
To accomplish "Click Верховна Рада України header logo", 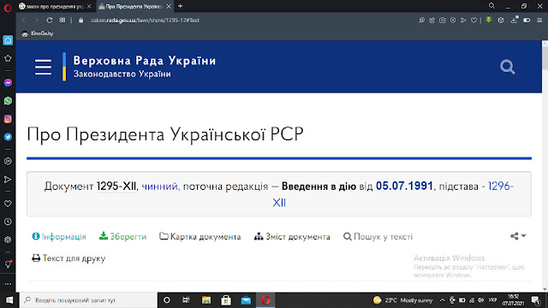I will pyautogui.click(x=145, y=61).
